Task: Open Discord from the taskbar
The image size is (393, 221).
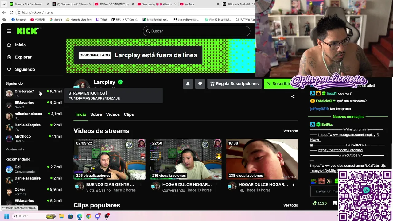Action: click(x=98, y=216)
